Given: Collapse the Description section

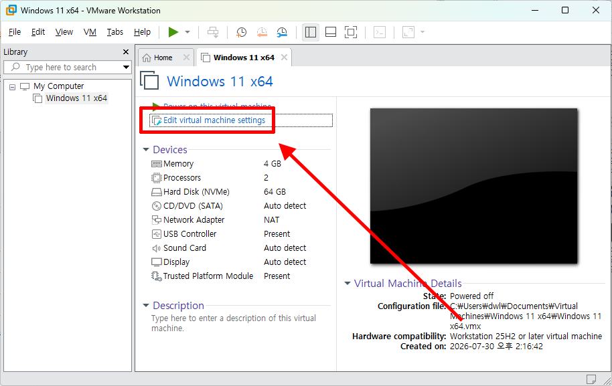Looking at the screenshot, I should 146,305.
